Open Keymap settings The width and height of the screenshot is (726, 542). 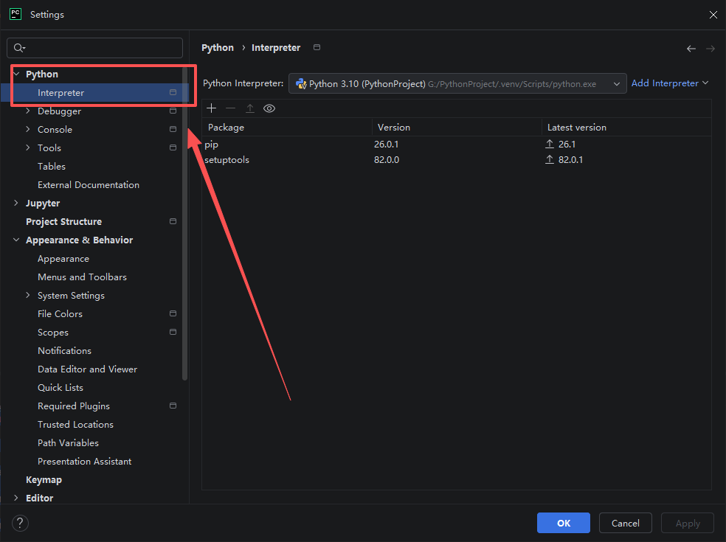click(44, 480)
